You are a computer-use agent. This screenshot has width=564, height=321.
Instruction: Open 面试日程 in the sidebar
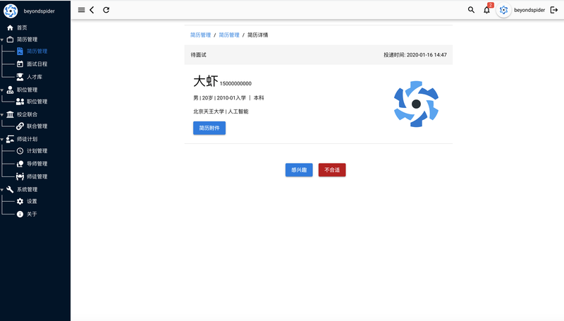tap(37, 64)
